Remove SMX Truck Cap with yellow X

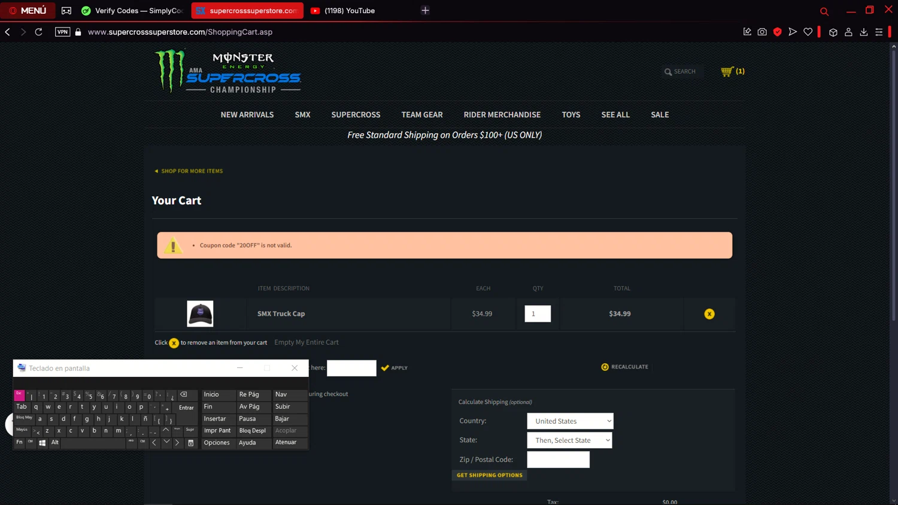point(709,314)
